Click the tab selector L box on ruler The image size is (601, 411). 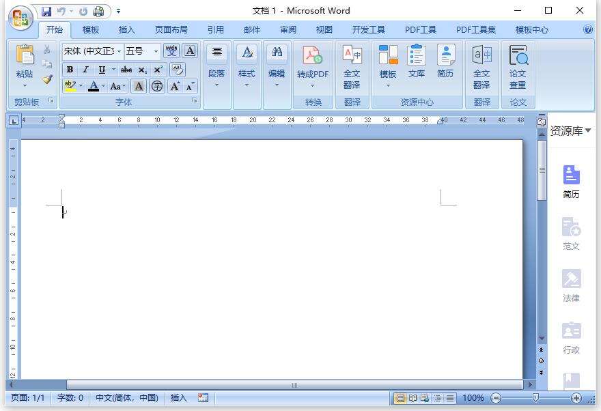pos(14,121)
